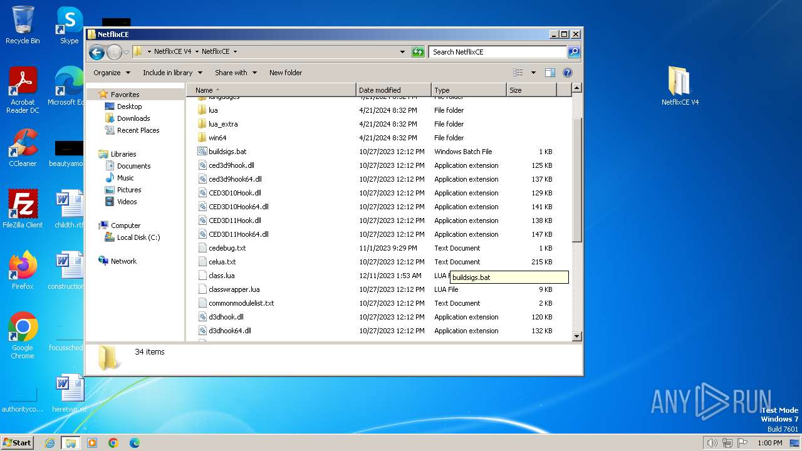The width and height of the screenshot is (802, 451).
Task: Select Documents library in navigation pane
Action: 133,166
